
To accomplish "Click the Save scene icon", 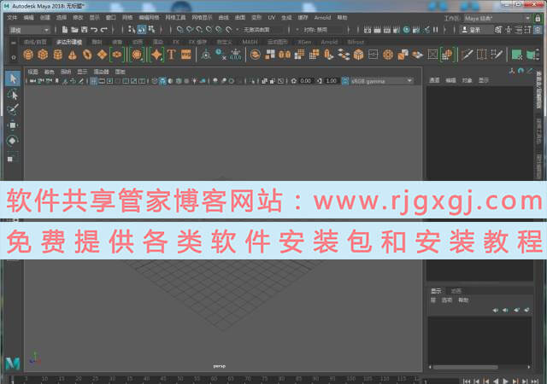I will 84,30.
